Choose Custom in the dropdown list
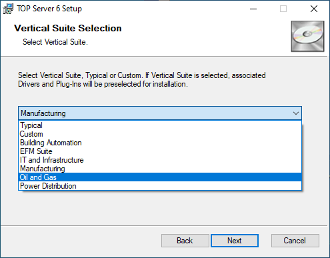Viewport: 330px width, 258px height. pos(160,134)
